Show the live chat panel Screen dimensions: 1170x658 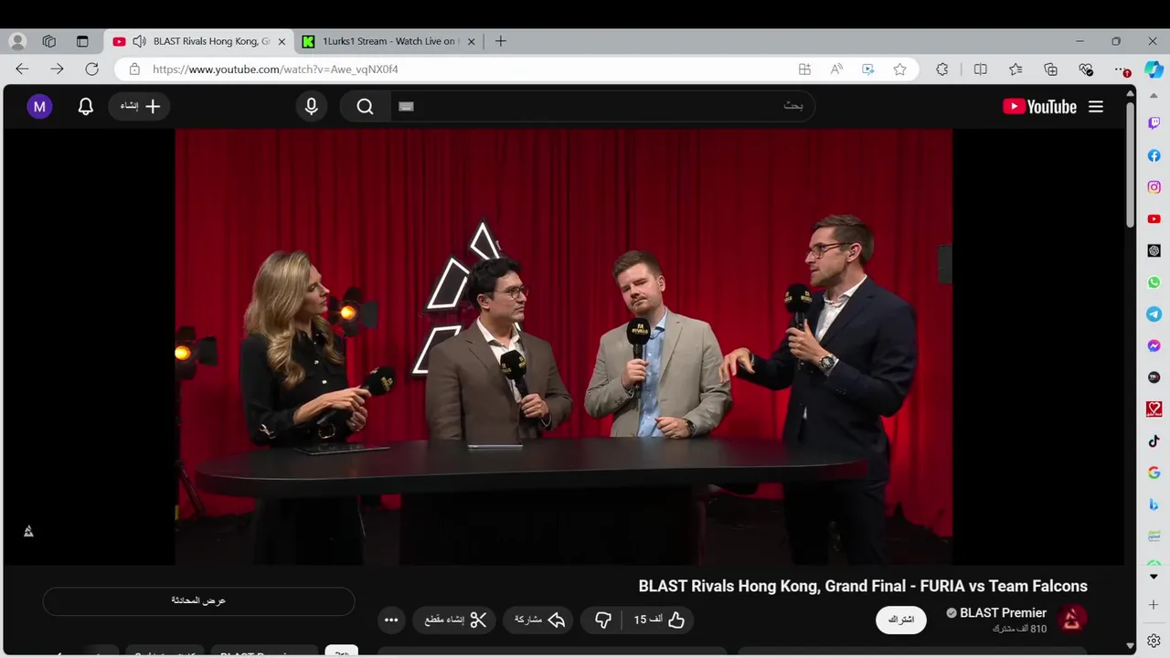coord(198,600)
